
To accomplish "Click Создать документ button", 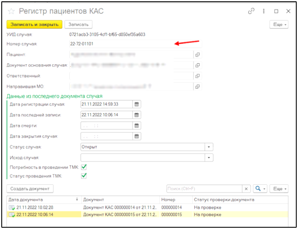I will pyautogui.click(x=30, y=189).
